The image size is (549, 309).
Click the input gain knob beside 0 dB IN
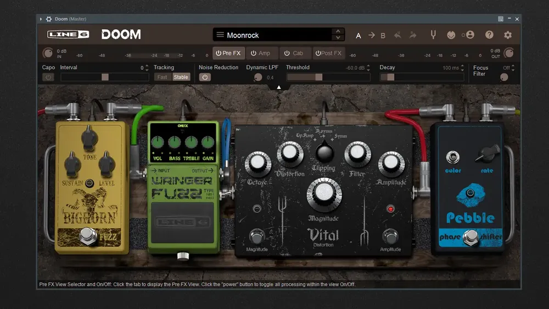tap(48, 53)
